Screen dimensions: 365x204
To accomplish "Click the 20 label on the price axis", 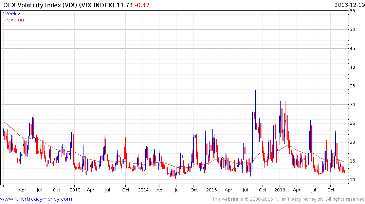I will click(x=352, y=142).
